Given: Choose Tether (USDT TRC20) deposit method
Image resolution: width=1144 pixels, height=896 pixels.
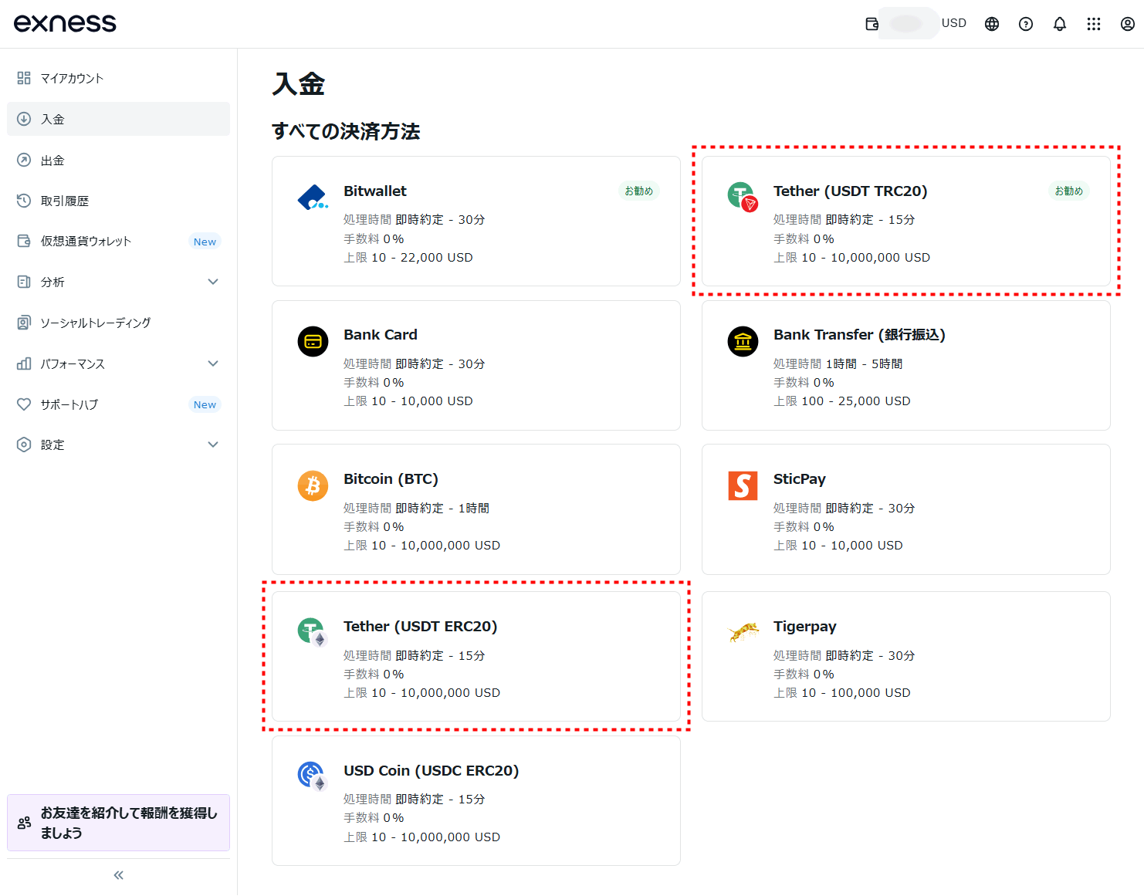Looking at the screenshot, I should click(x=905, y=221).
